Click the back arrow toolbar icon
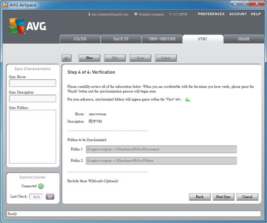Image resolution: width=267 pixels, height=223 pixels. [x=67, y=58]
